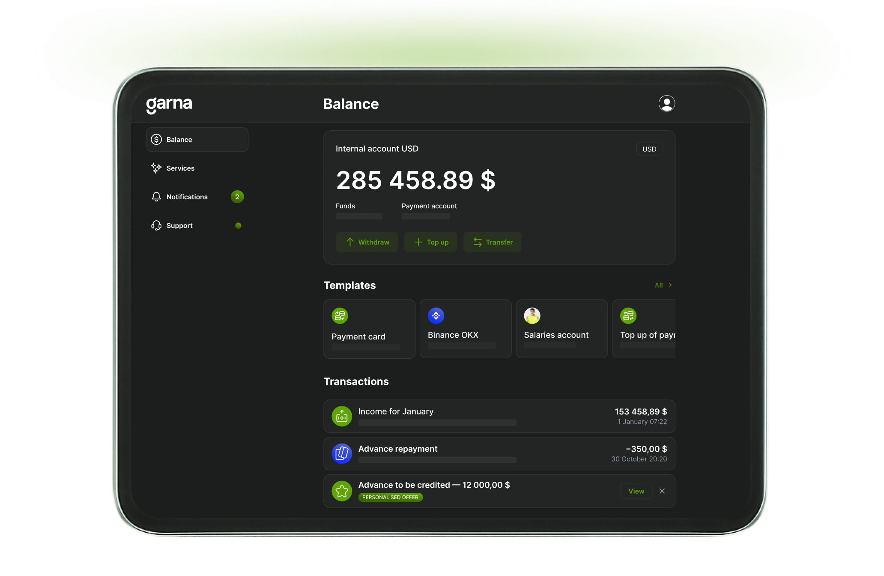
Task: Click the Payment card template icon
Action: click(x=340, y=316)
